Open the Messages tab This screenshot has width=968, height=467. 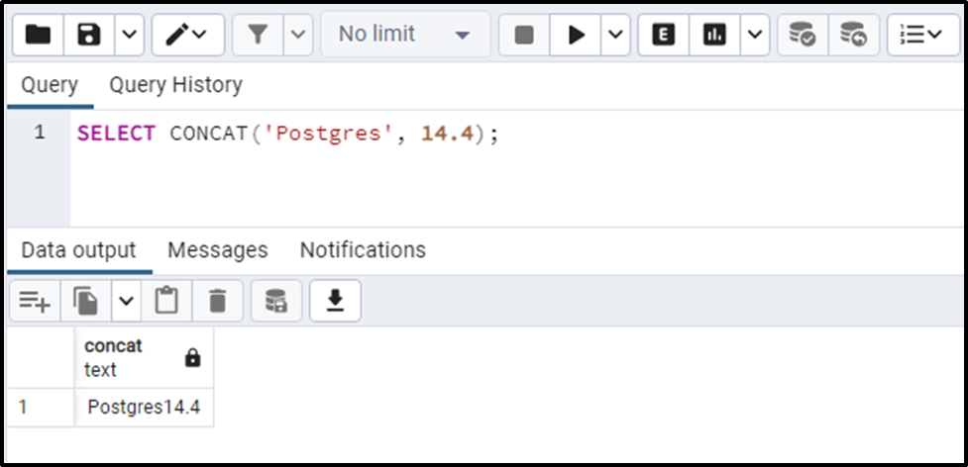tap(218, 250)
